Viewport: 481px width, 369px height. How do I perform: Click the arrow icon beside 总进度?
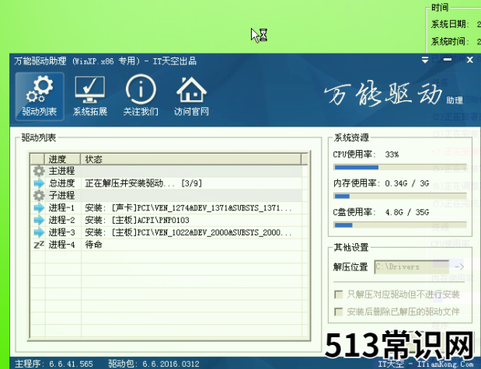[39, 183]
